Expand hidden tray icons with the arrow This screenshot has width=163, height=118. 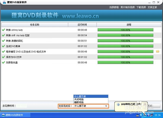click(141, 115)
